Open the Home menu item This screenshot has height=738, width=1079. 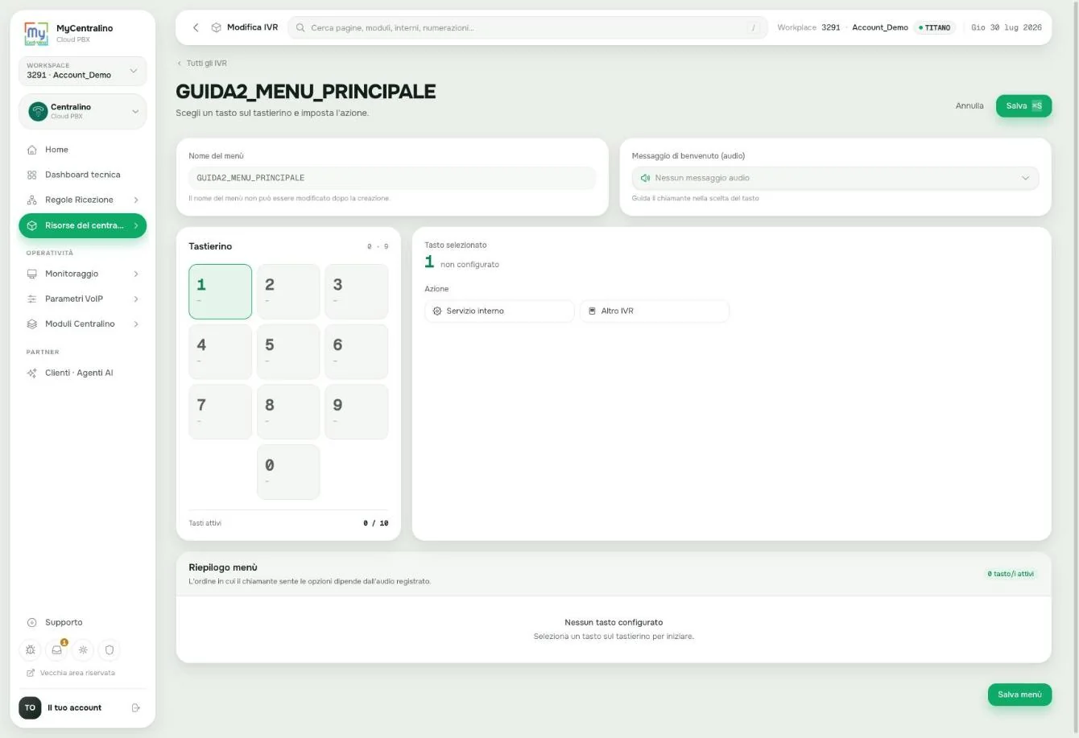(x=83, y=150)
